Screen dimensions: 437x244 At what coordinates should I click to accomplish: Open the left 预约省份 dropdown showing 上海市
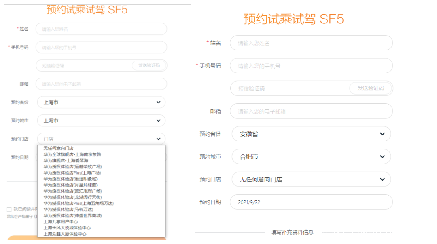point(101,102)
